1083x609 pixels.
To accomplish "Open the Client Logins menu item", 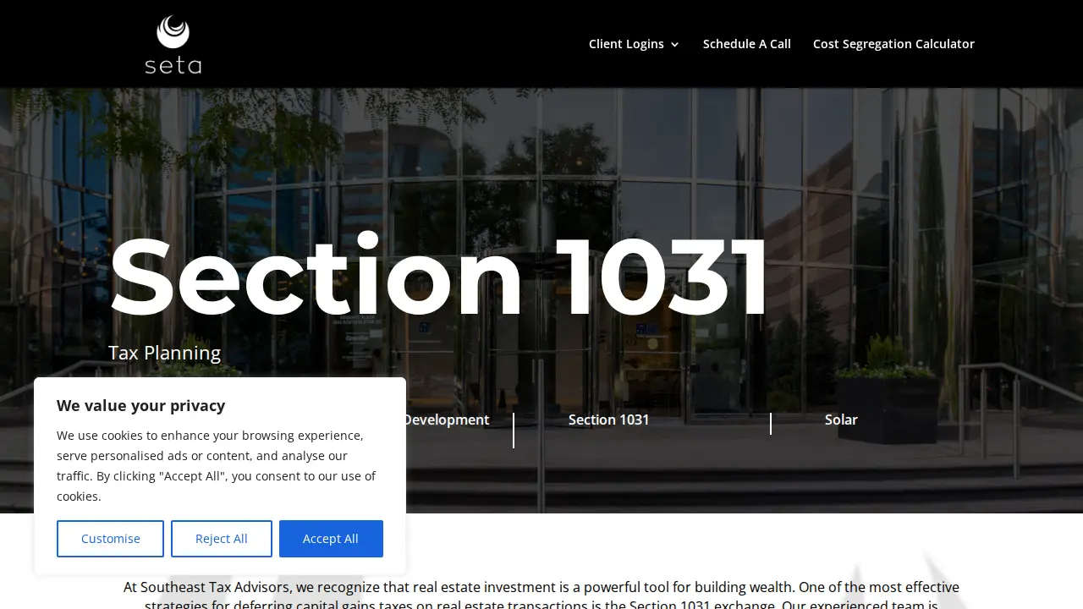I will [626, 44].
